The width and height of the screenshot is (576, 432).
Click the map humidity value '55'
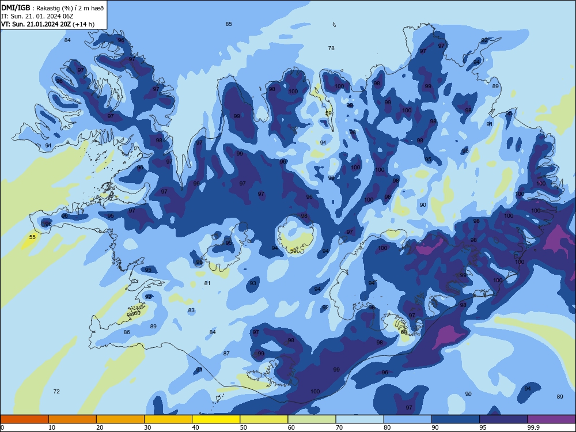coord(32,237)
